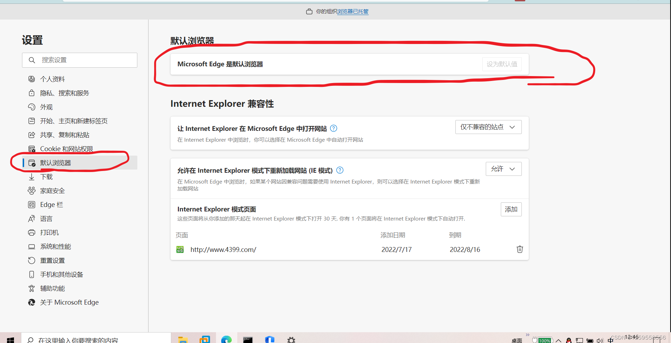The image size is (671, 343).
Task: Click the accessibility icon beside 辅助功能
Action: (x=31, y=288)
